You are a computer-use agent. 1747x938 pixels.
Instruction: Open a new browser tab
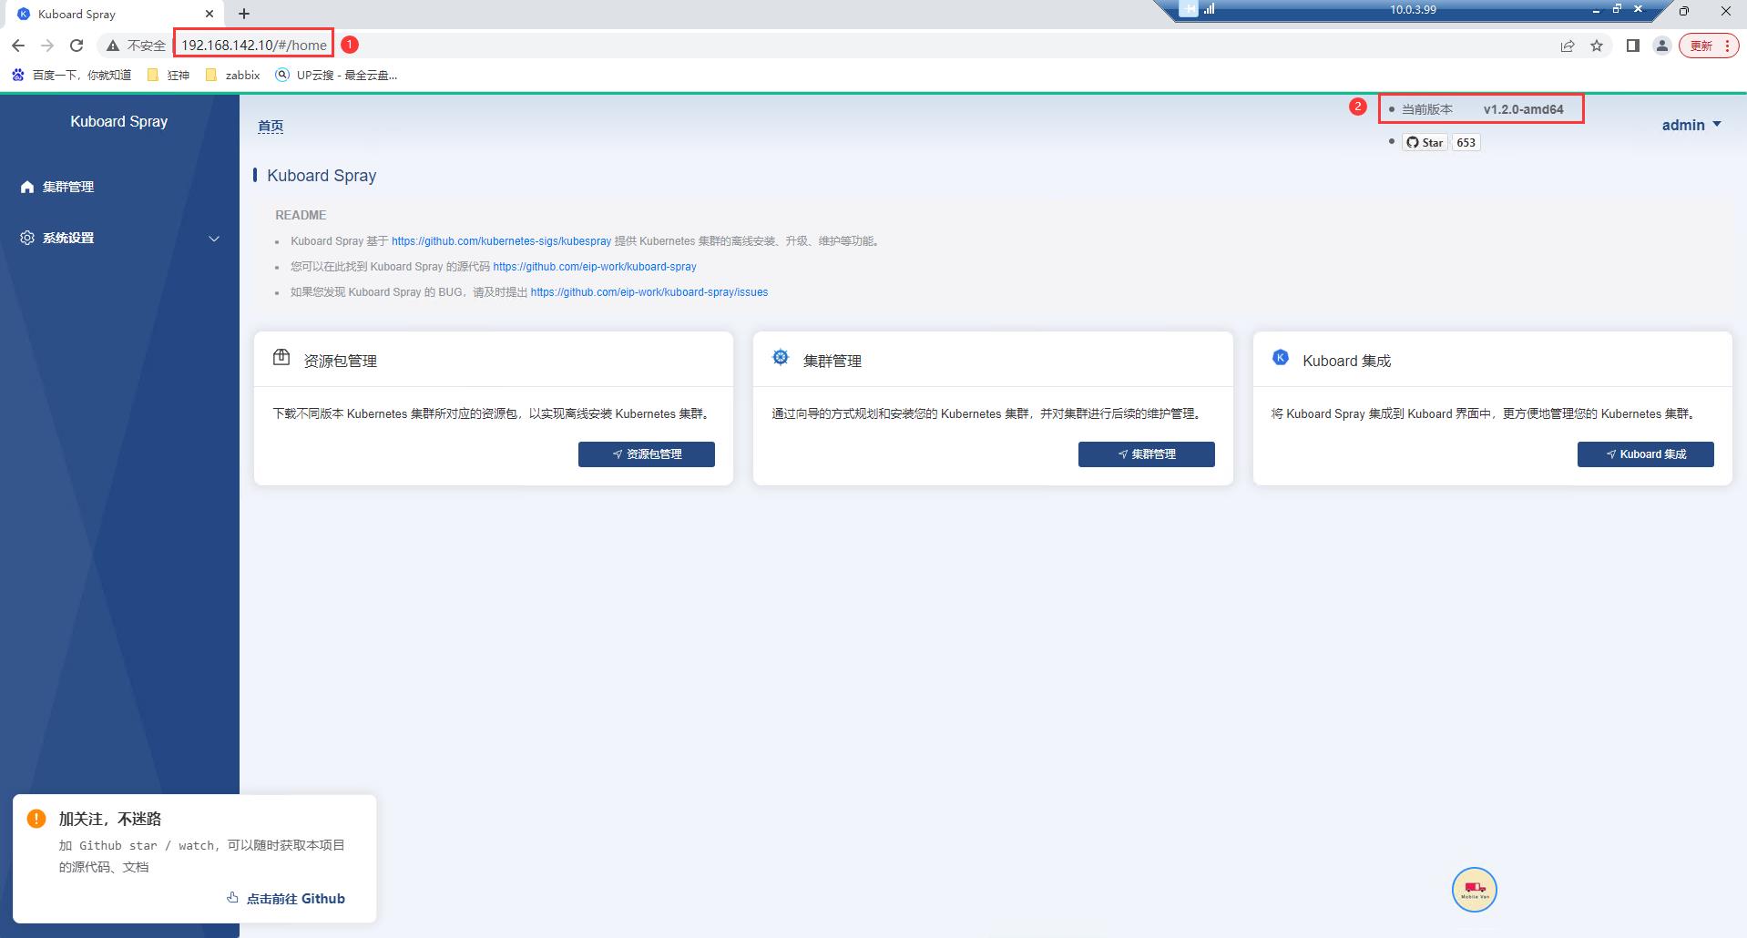point(244,14)
